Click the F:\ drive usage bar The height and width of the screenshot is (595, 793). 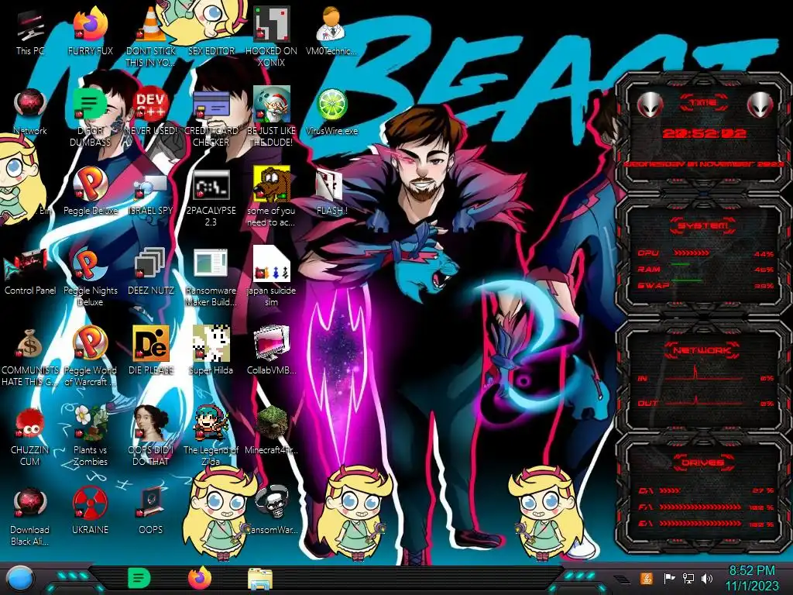pos(700,507)
